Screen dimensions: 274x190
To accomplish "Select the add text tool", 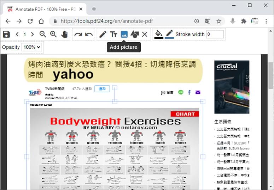I will coord(113,34).
